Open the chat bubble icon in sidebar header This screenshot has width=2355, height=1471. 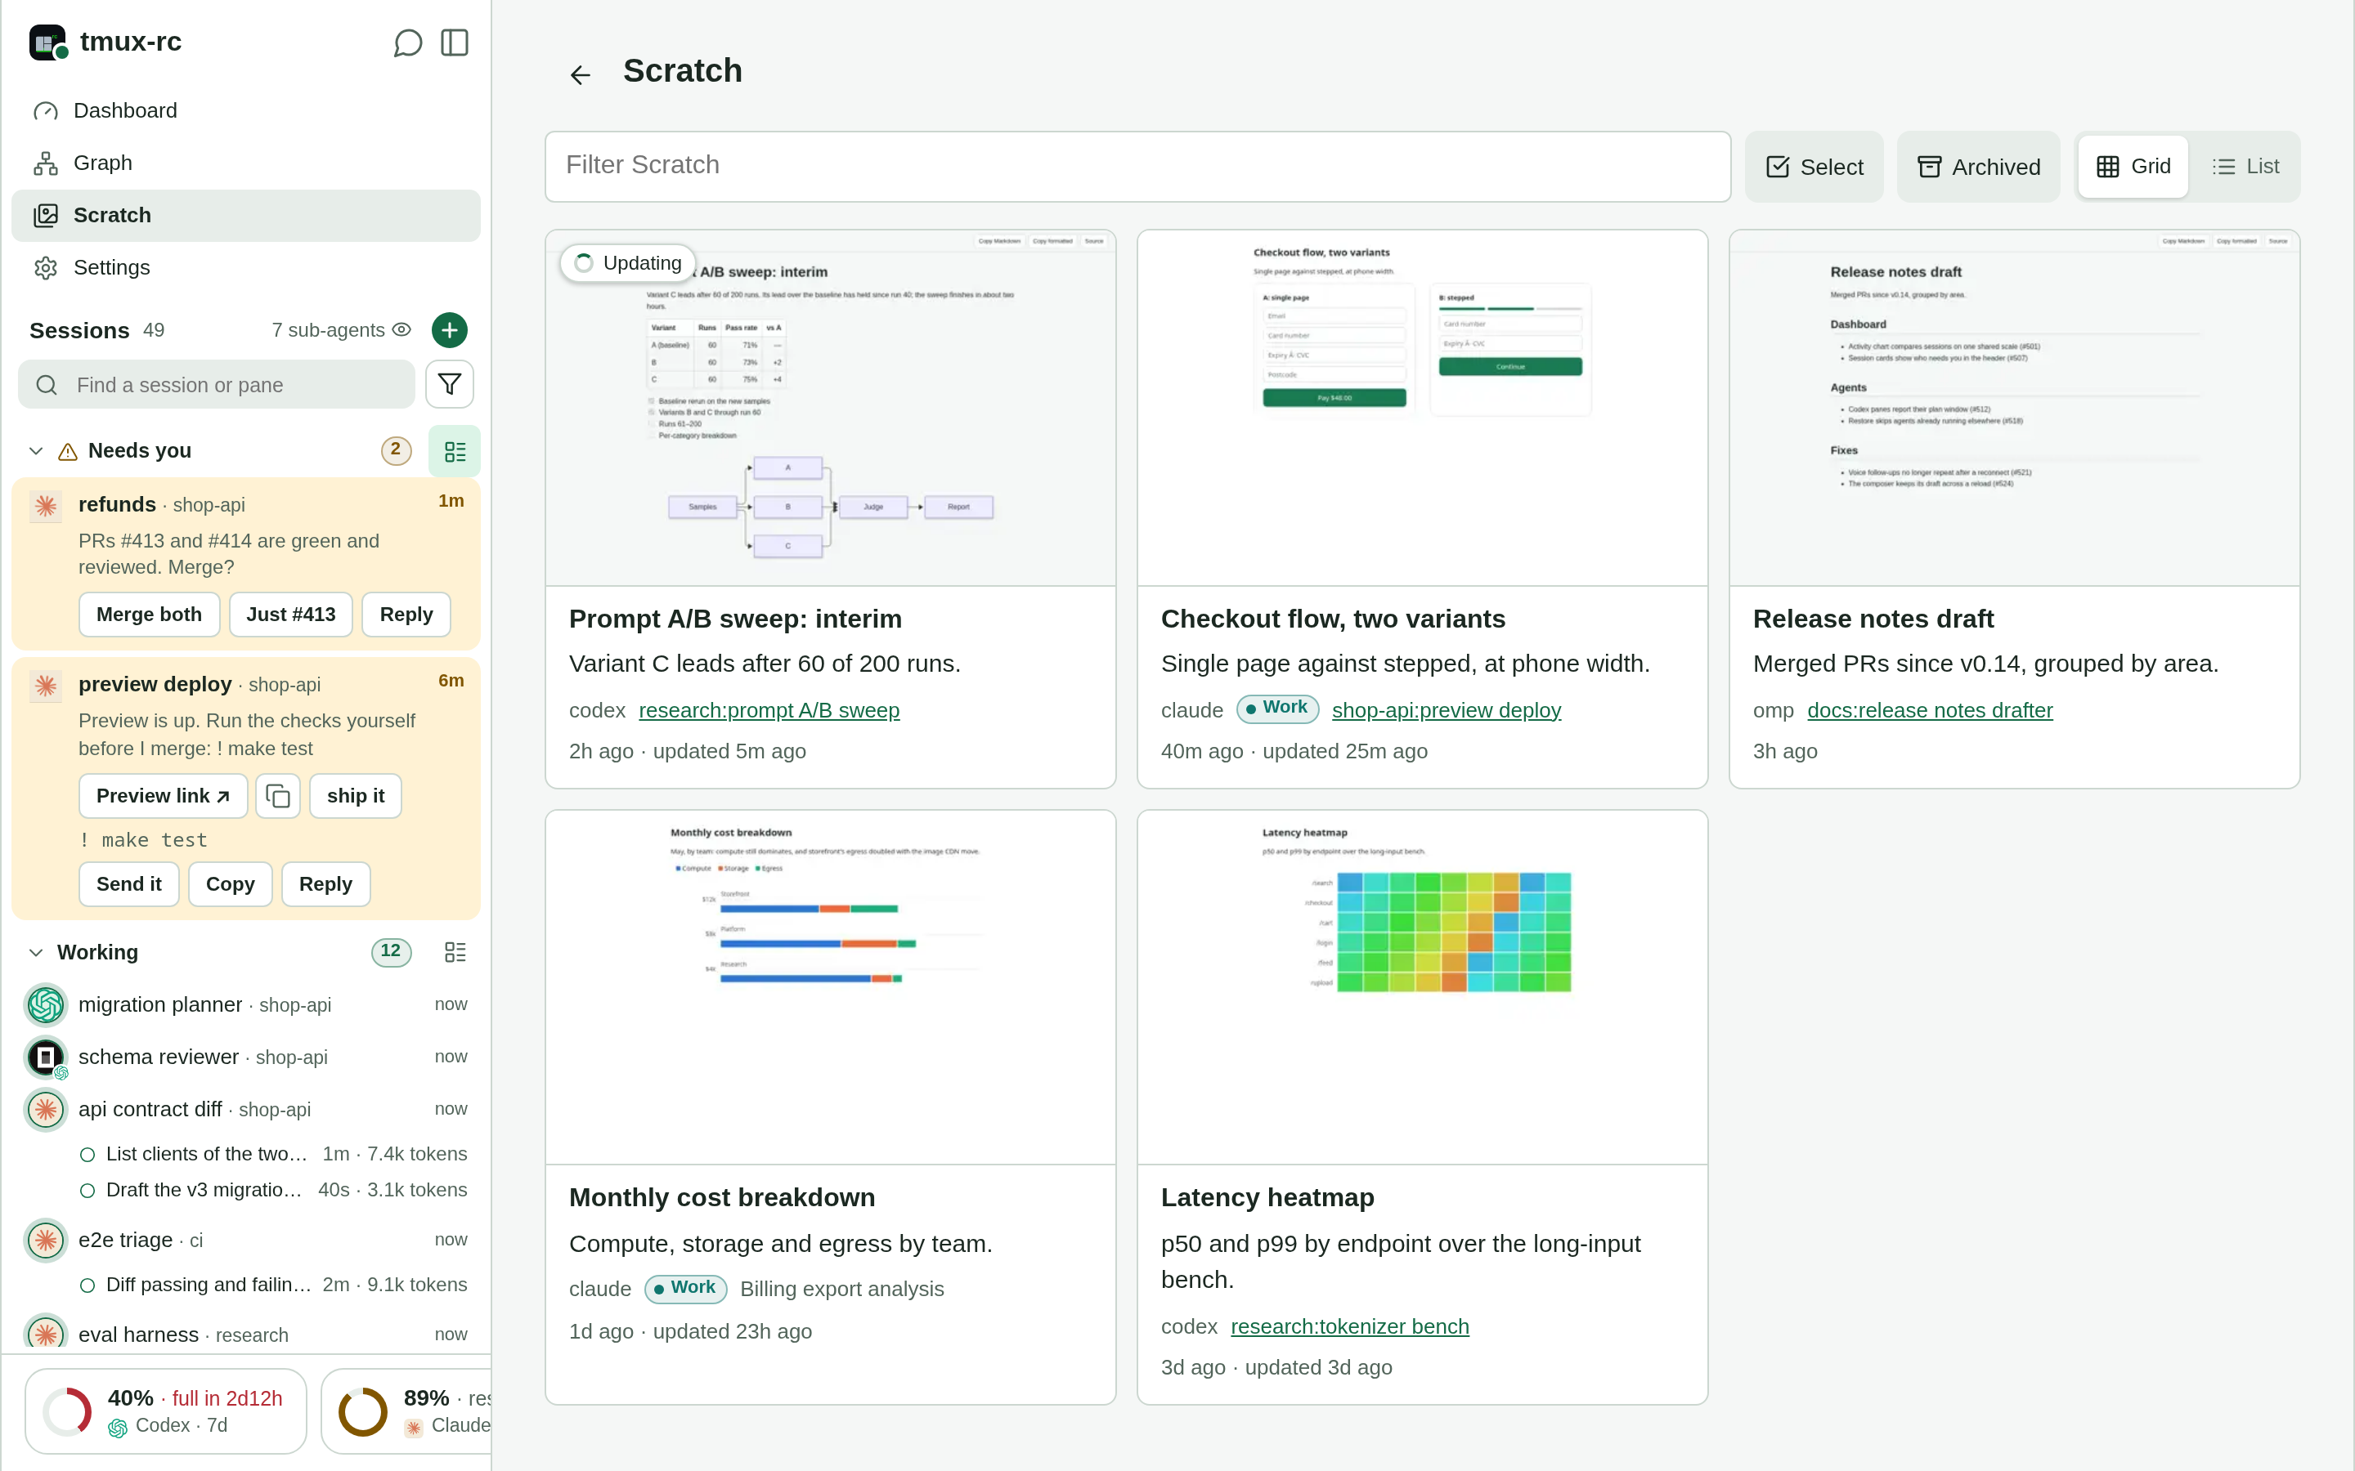click(408, 42)
